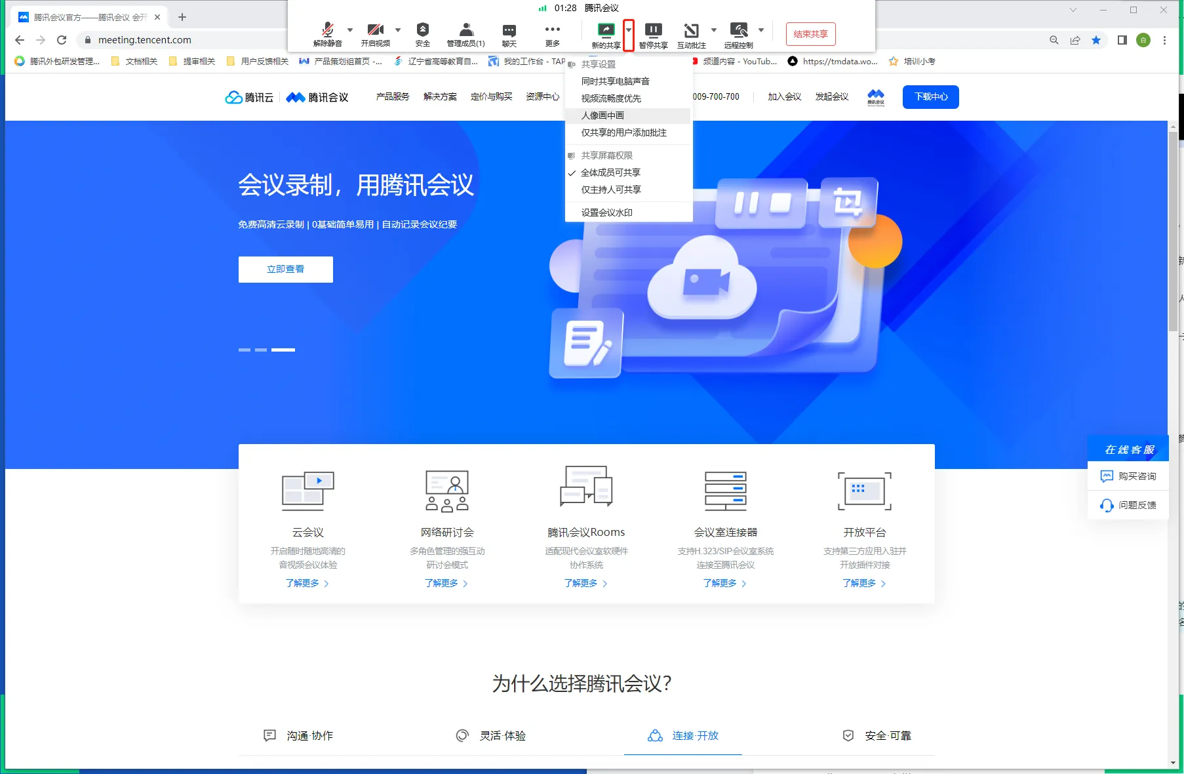Screen dimensions: 1184x774
Task: Expand the remote control options arrow
Action: [x=761, y=30]
